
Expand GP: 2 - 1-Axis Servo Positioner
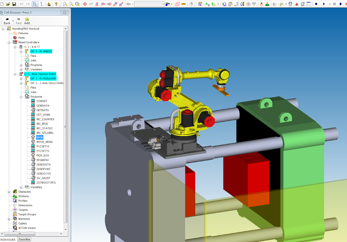[x=21, y=83]
